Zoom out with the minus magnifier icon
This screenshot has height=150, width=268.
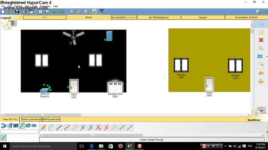[x=85, y=12]
